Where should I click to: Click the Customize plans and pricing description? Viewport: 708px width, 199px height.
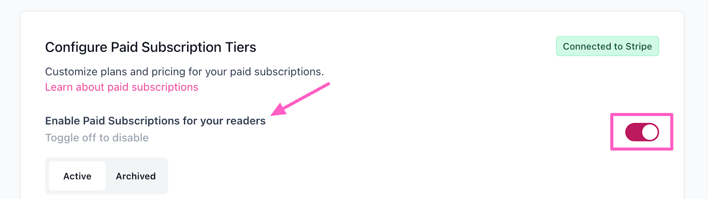coord(185,72)
